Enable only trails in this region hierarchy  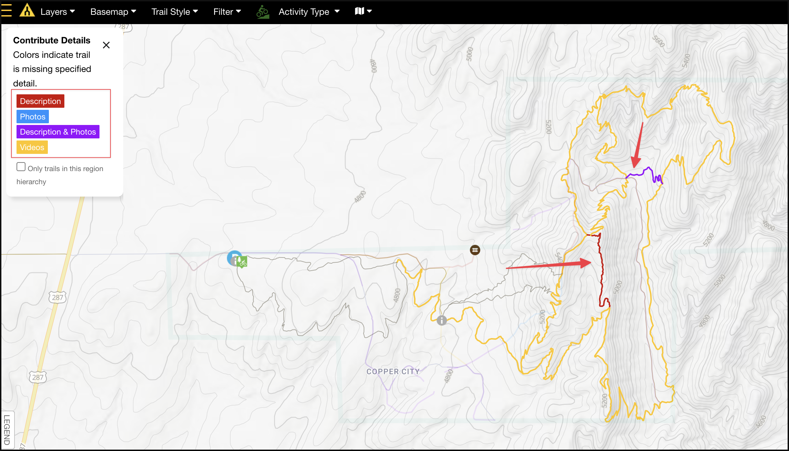click(x=21, y=167)
